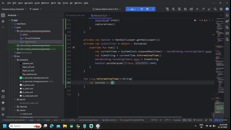
Task: Open more run actions menu
Action: coord(153,9)
